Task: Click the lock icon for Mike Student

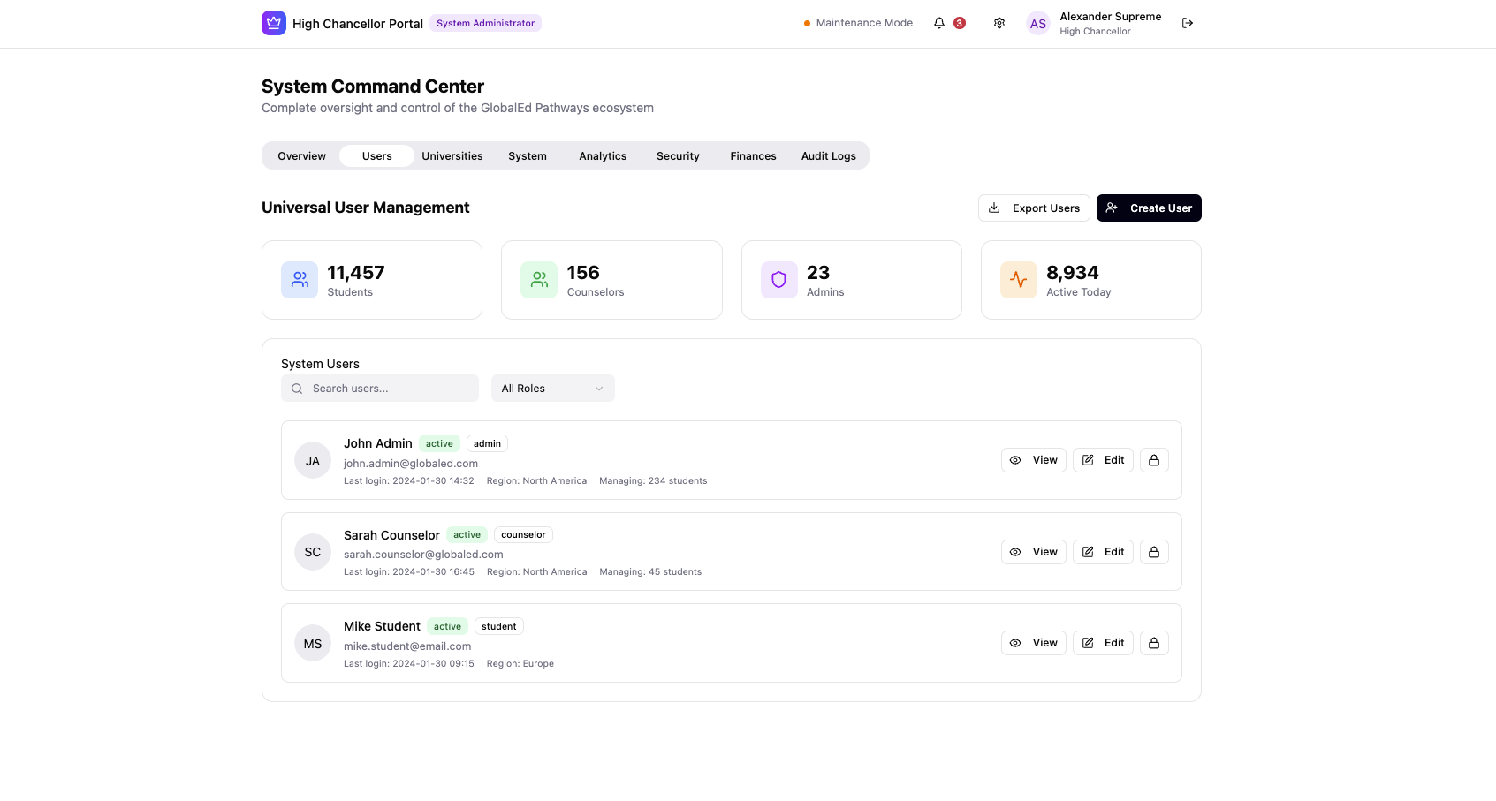Action: point(1154,643)
